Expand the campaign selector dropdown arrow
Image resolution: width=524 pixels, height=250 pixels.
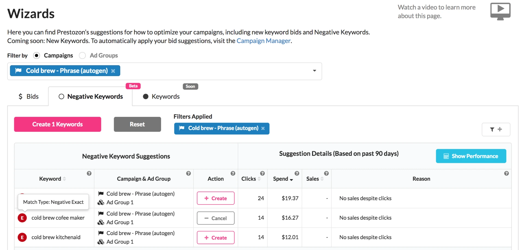point(314,71)
